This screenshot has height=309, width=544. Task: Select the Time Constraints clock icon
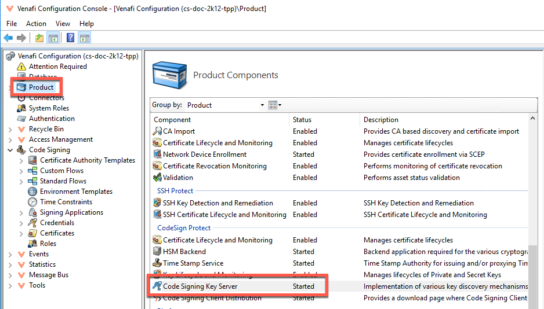pos(32,202)
